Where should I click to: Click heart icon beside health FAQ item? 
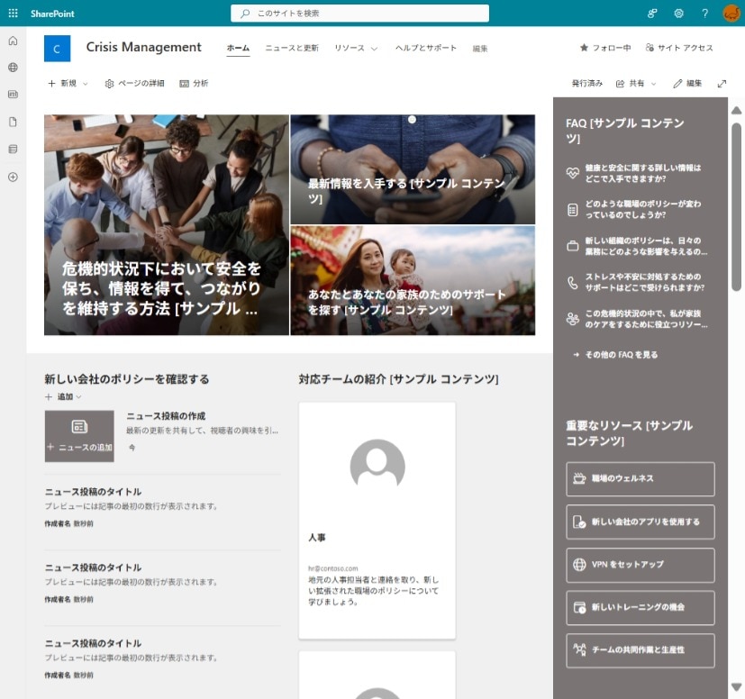coord(573,173)
